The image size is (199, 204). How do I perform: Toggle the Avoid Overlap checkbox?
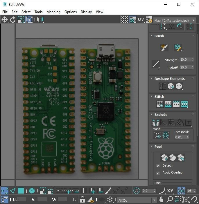[x=158, y=173]
